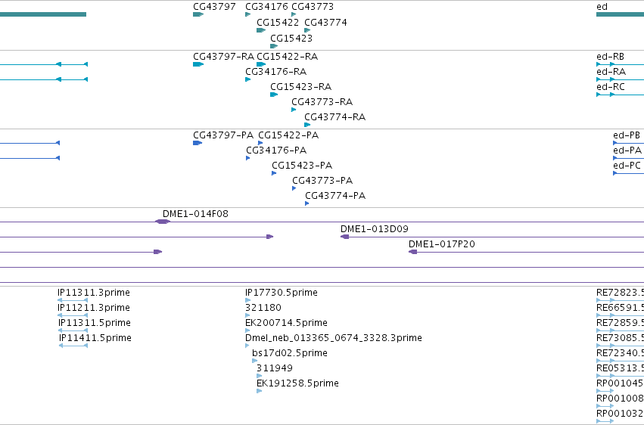Select transcript CG15423-RA

[x=300, y=86]
